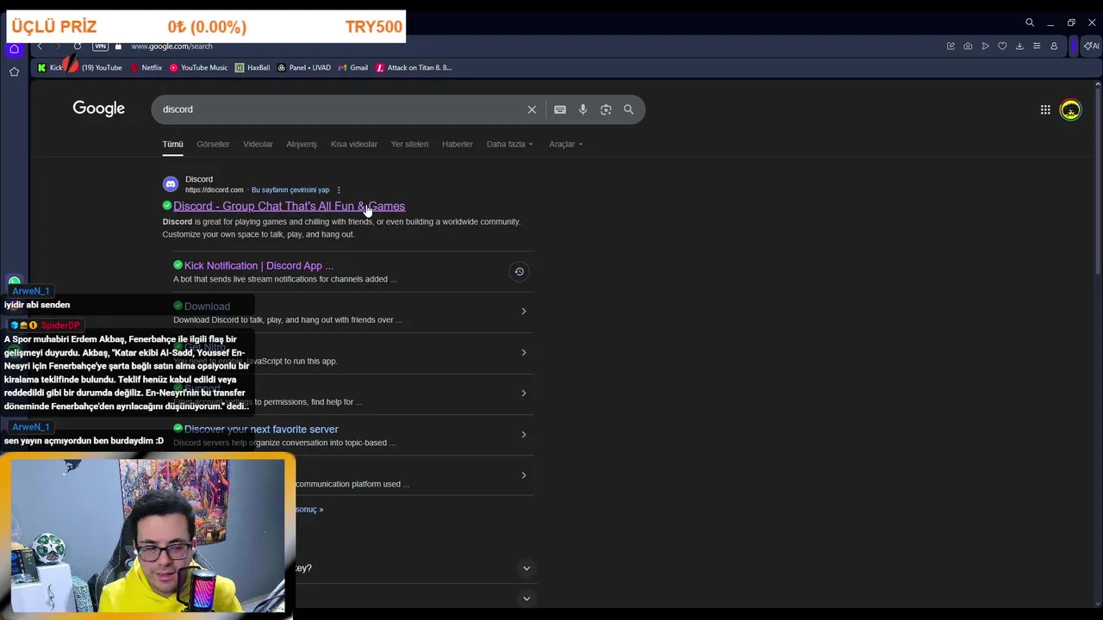Open Easy Setup sliders icon
Image resolution: width=1103 pixels, height=620 pixels.
tap(1037, 46)
